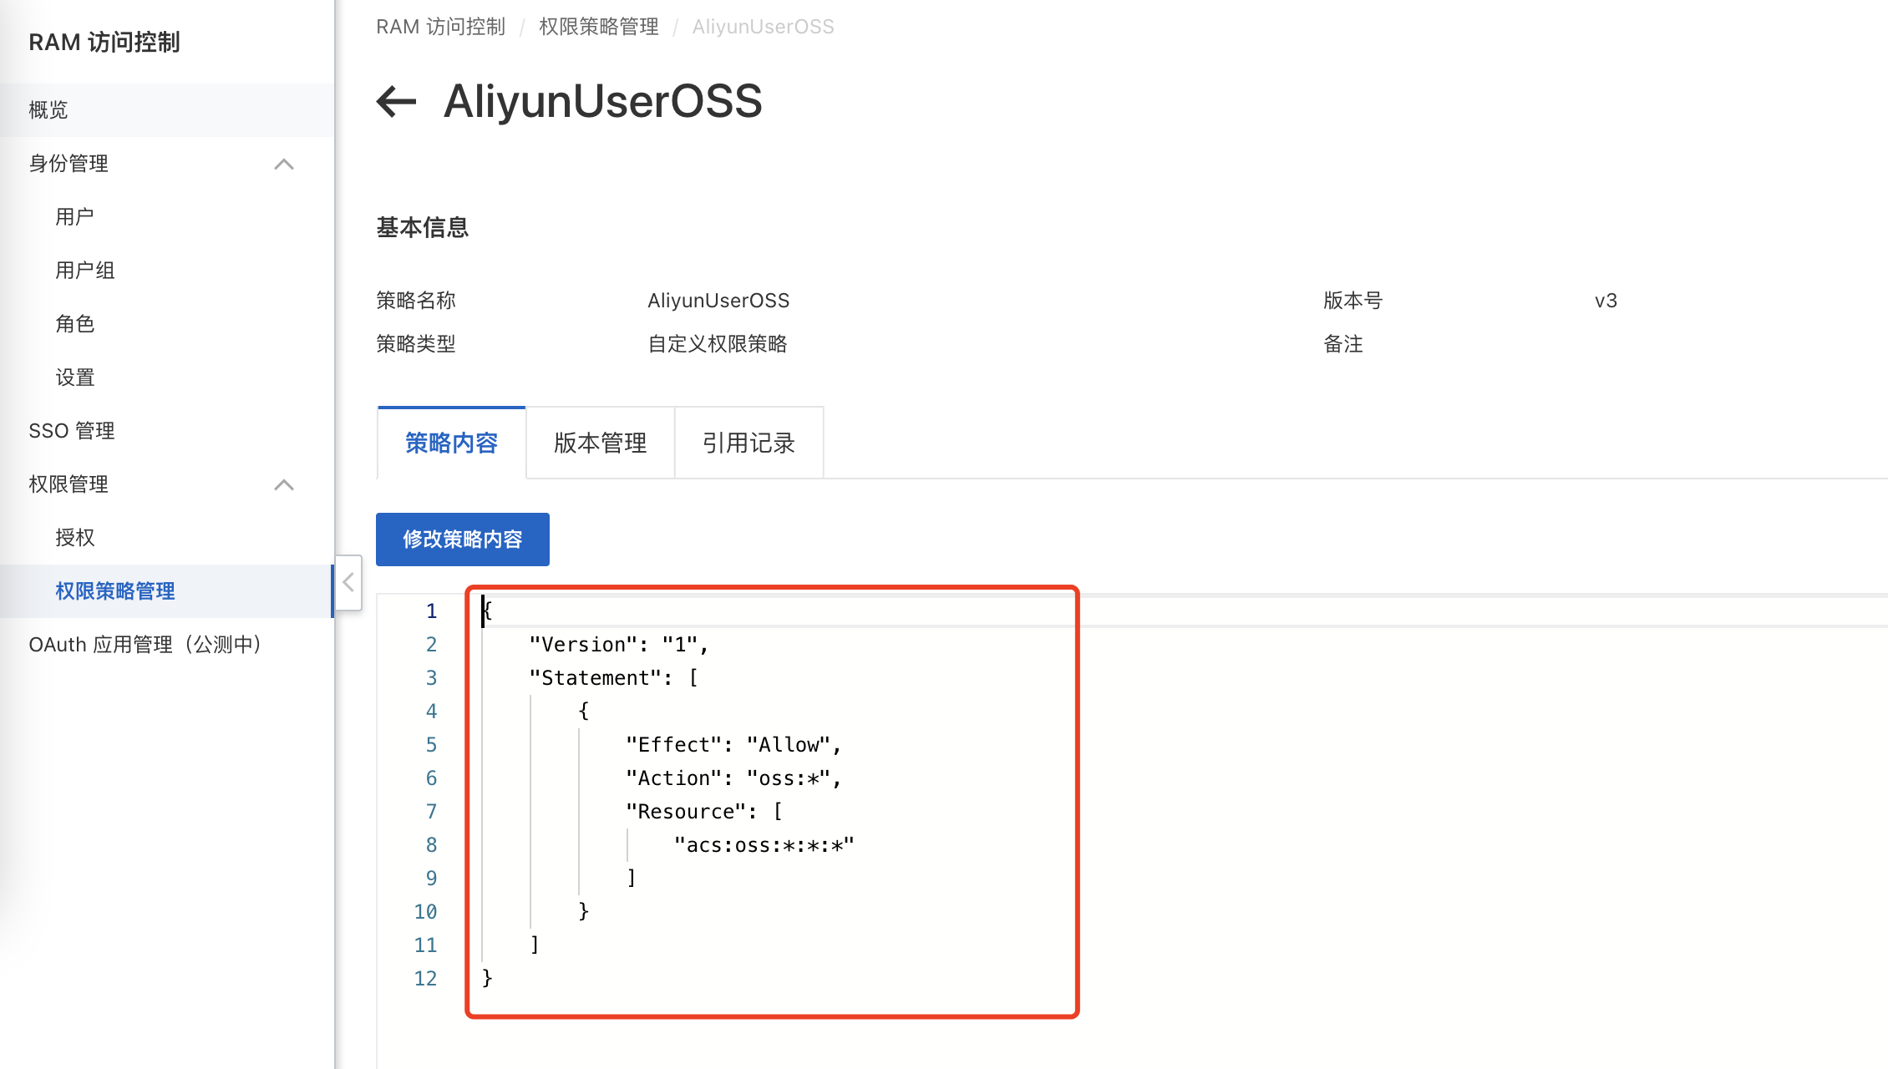The image size is (1888, 1069).
Task: Select the 策略内容 tab
Action: [451, 443]
